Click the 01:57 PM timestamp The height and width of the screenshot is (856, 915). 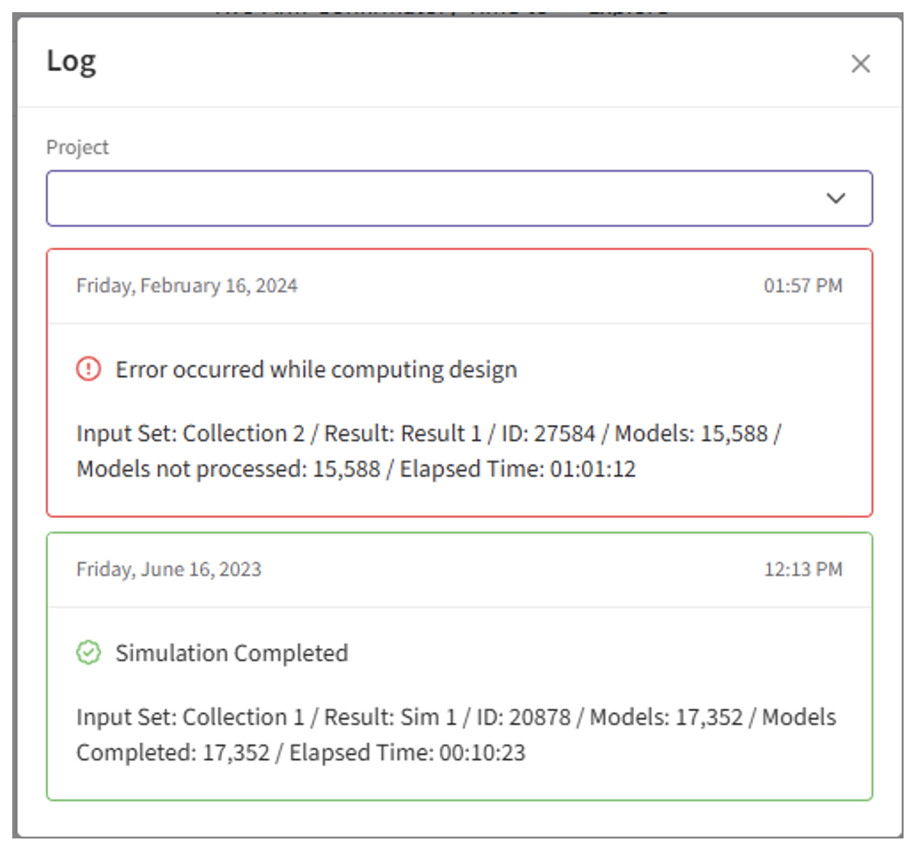pyautogui.click(x=803, y=286)
